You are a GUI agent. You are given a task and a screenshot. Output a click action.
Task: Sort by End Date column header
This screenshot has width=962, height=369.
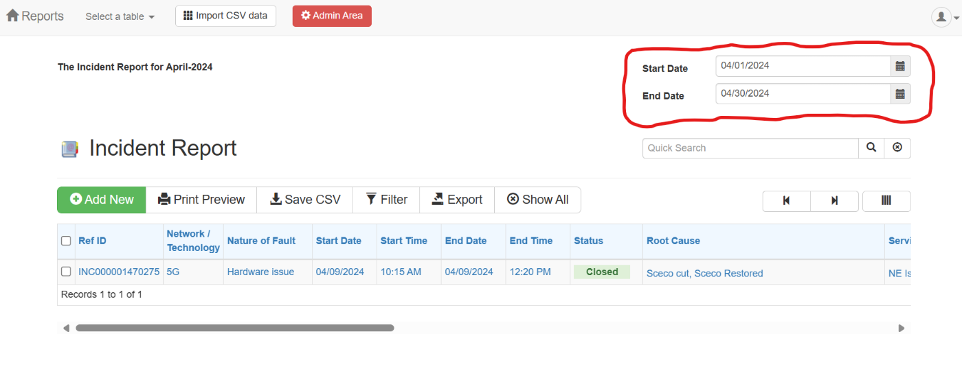[x=466, y=241]
